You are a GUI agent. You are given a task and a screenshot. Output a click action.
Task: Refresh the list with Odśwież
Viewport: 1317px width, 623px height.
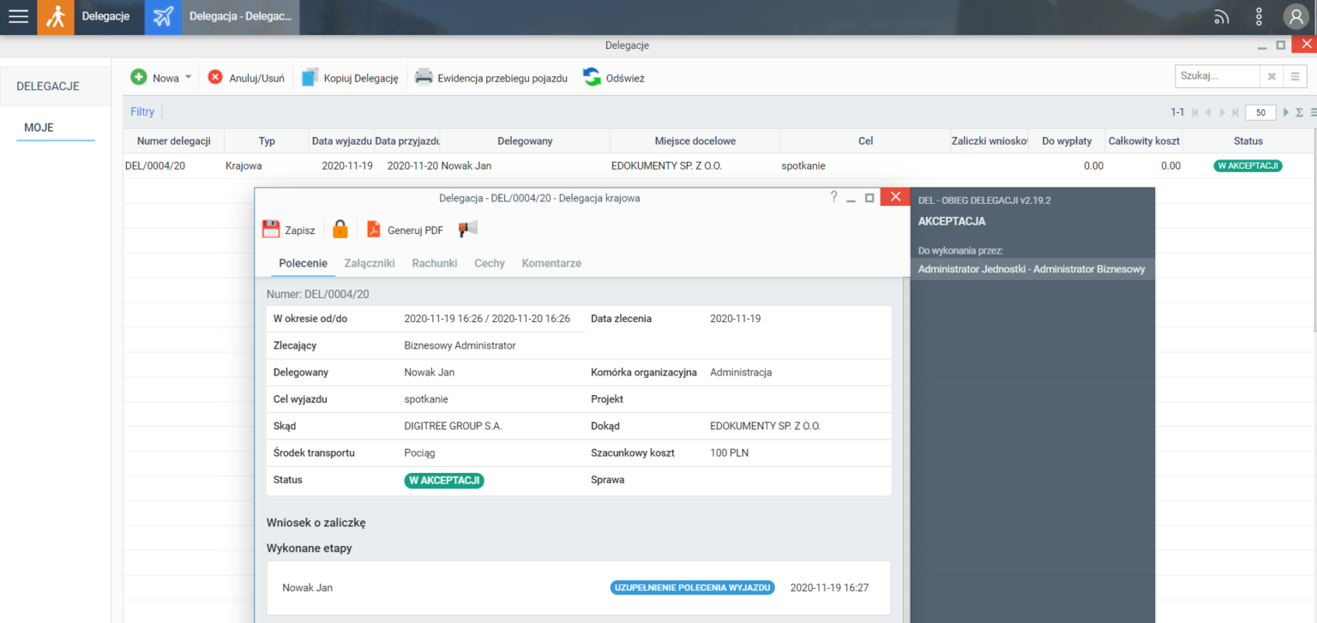click(x=614, y=78)
